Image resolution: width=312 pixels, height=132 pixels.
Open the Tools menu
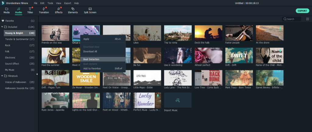(50, 3)
